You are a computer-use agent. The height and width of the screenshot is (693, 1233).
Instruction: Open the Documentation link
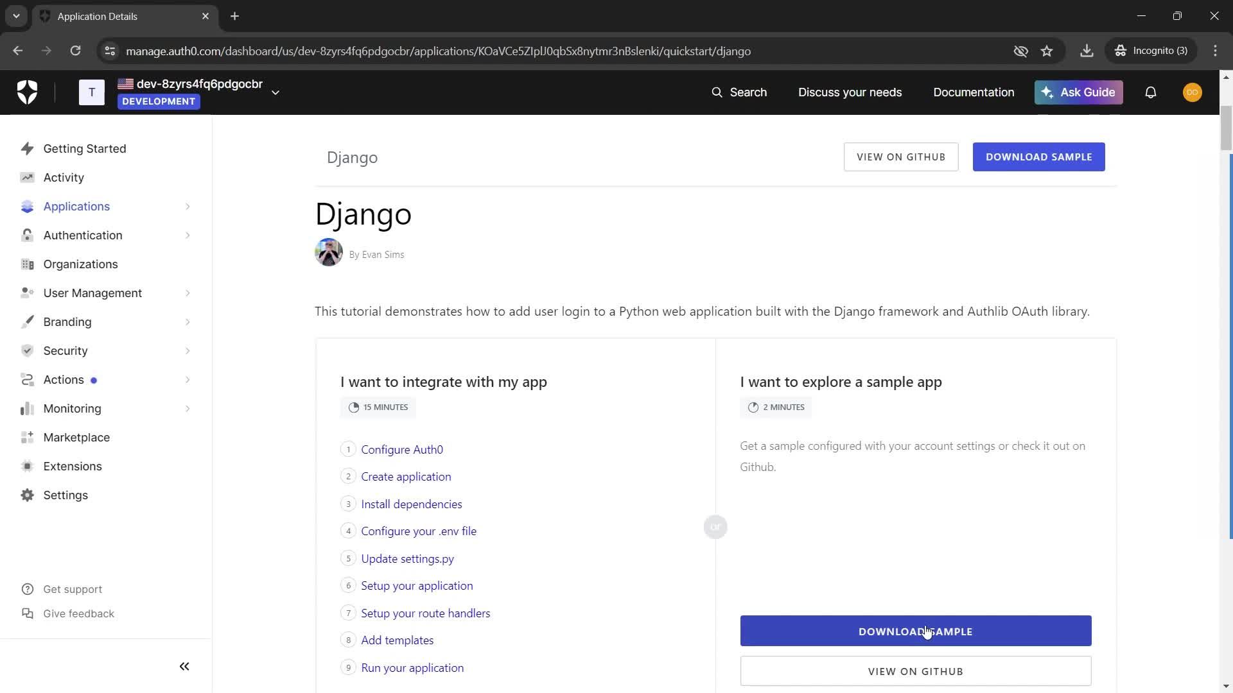(974, 92)
